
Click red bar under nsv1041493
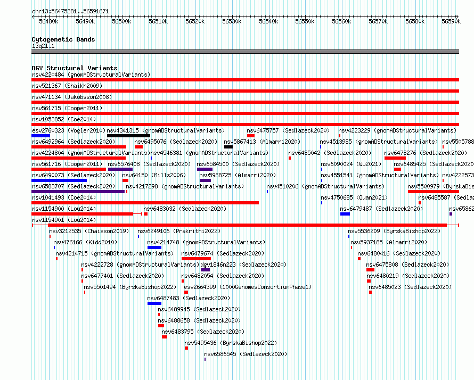(145, 203)
